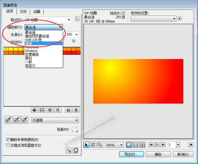The height and width of the screenshot is (164, 198).
Task: Click the delete color trash icon
Action: (x=76, y=110)
